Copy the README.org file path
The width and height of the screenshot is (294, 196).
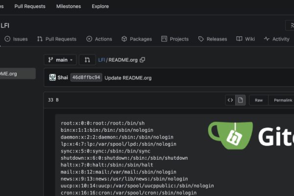pos(142,60)
